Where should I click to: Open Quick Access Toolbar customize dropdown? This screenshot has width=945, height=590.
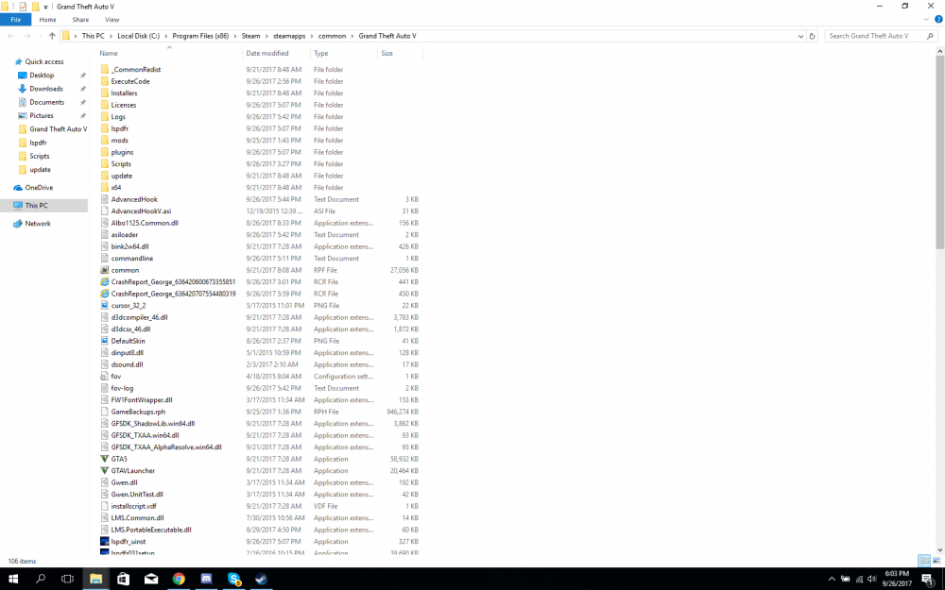coord(45,8)
